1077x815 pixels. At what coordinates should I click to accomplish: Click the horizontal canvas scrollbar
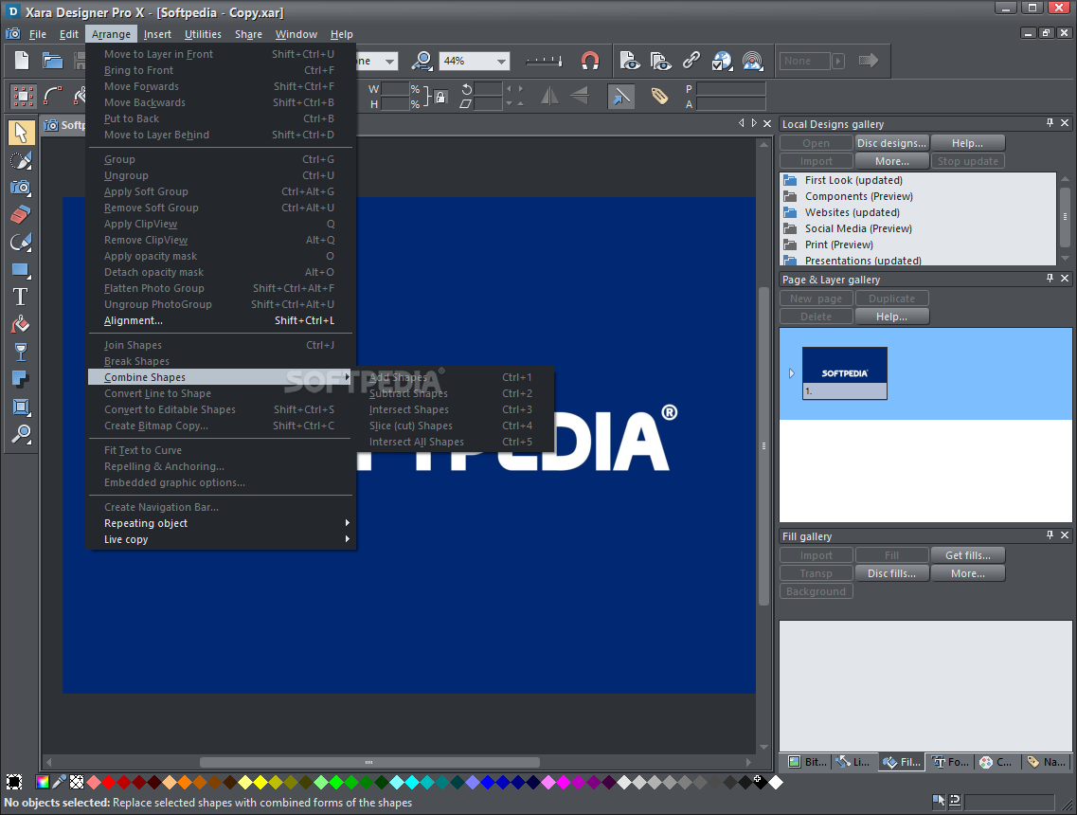368,762
